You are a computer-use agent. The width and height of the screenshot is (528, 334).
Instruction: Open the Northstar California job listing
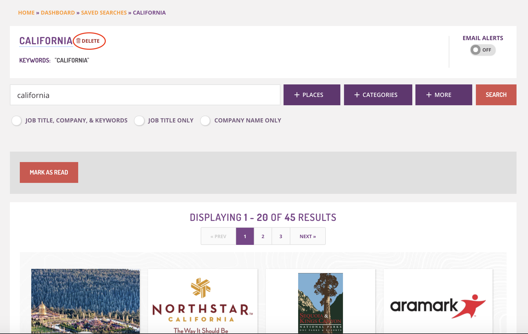pyautogui.click(x=203, y=301)
